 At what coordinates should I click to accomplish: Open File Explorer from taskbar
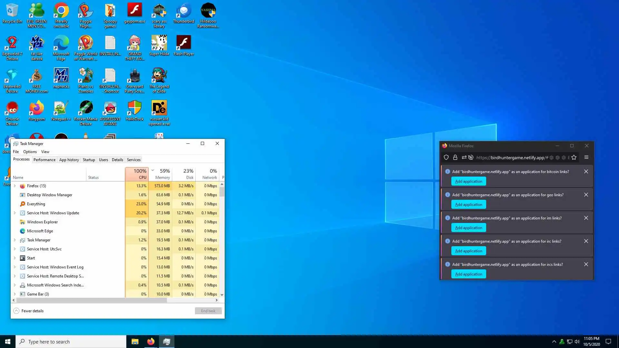(x=135, y=342)
